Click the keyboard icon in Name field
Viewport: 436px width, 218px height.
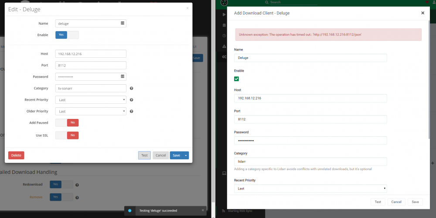tap(123, 23)
